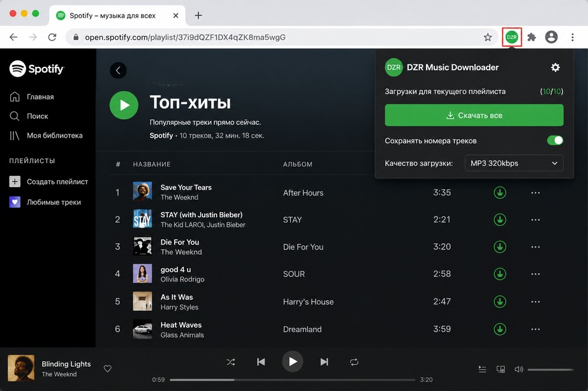Go to Главная in the sidebar

pos(32,97)
